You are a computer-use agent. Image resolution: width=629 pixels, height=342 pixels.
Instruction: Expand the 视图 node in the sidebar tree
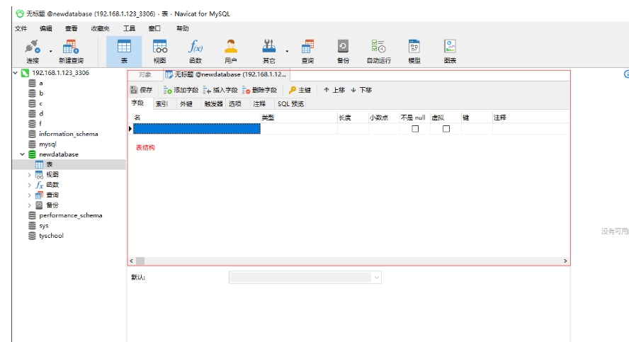tap(30, 175)
